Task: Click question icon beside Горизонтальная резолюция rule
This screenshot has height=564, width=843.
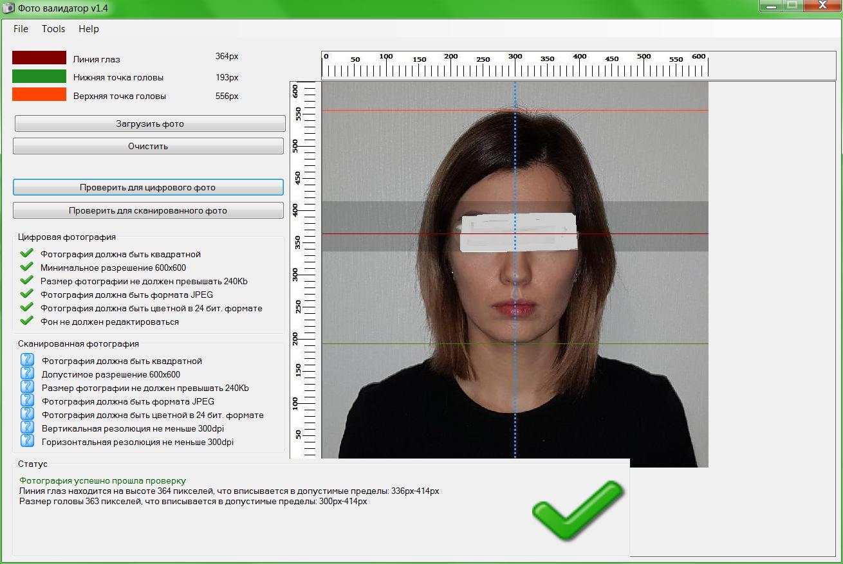Action: 27,441
